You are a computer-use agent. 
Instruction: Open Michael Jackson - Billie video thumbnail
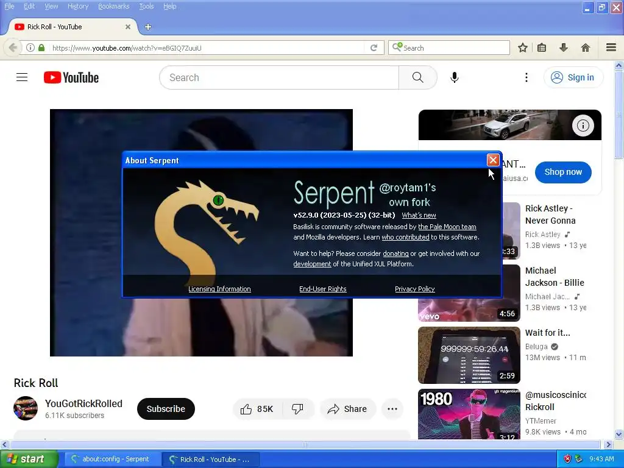pos(469,293)
